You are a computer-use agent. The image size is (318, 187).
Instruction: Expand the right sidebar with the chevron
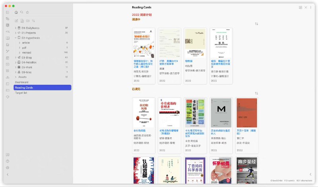(x=310, y=174)
